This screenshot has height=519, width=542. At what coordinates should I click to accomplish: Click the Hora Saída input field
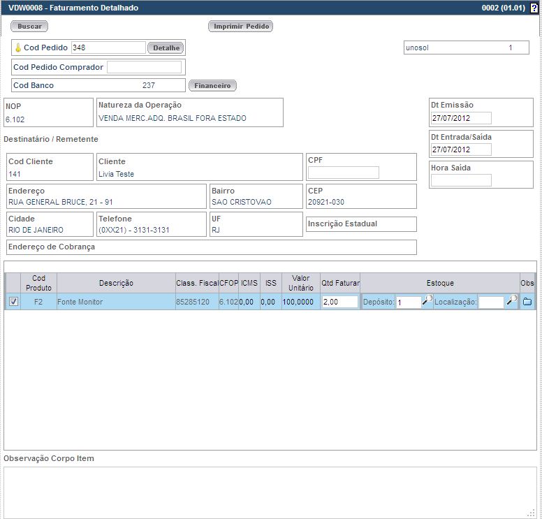coord(461,180)
